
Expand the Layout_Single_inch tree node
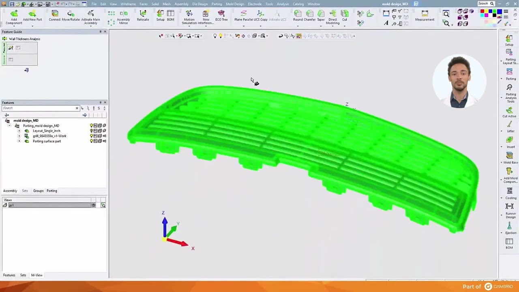tap(19, 131)
